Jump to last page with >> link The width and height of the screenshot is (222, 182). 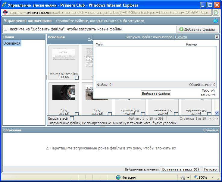215,118
